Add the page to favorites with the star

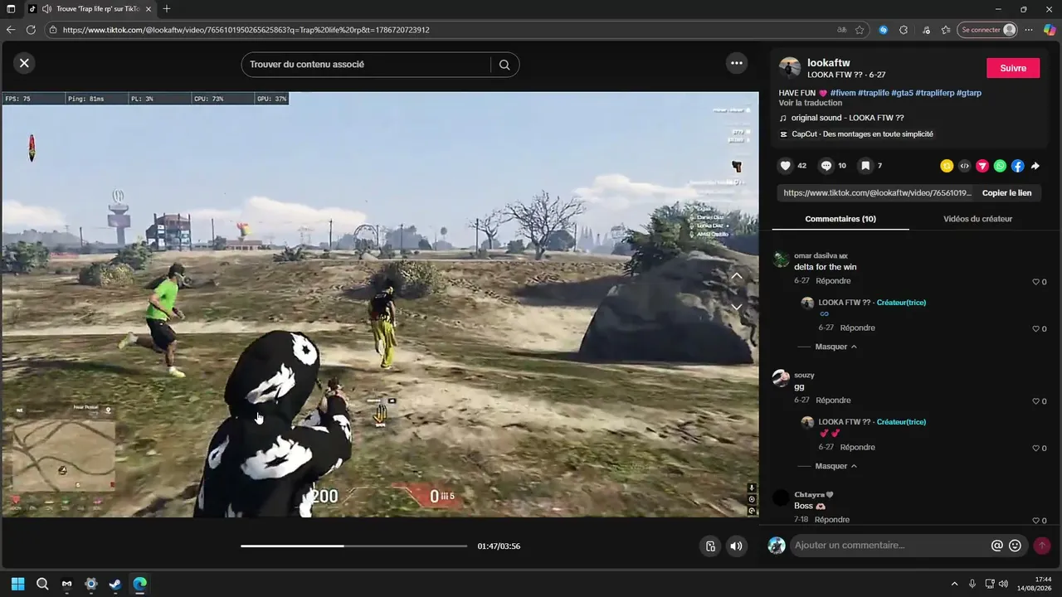coord(860,30)
